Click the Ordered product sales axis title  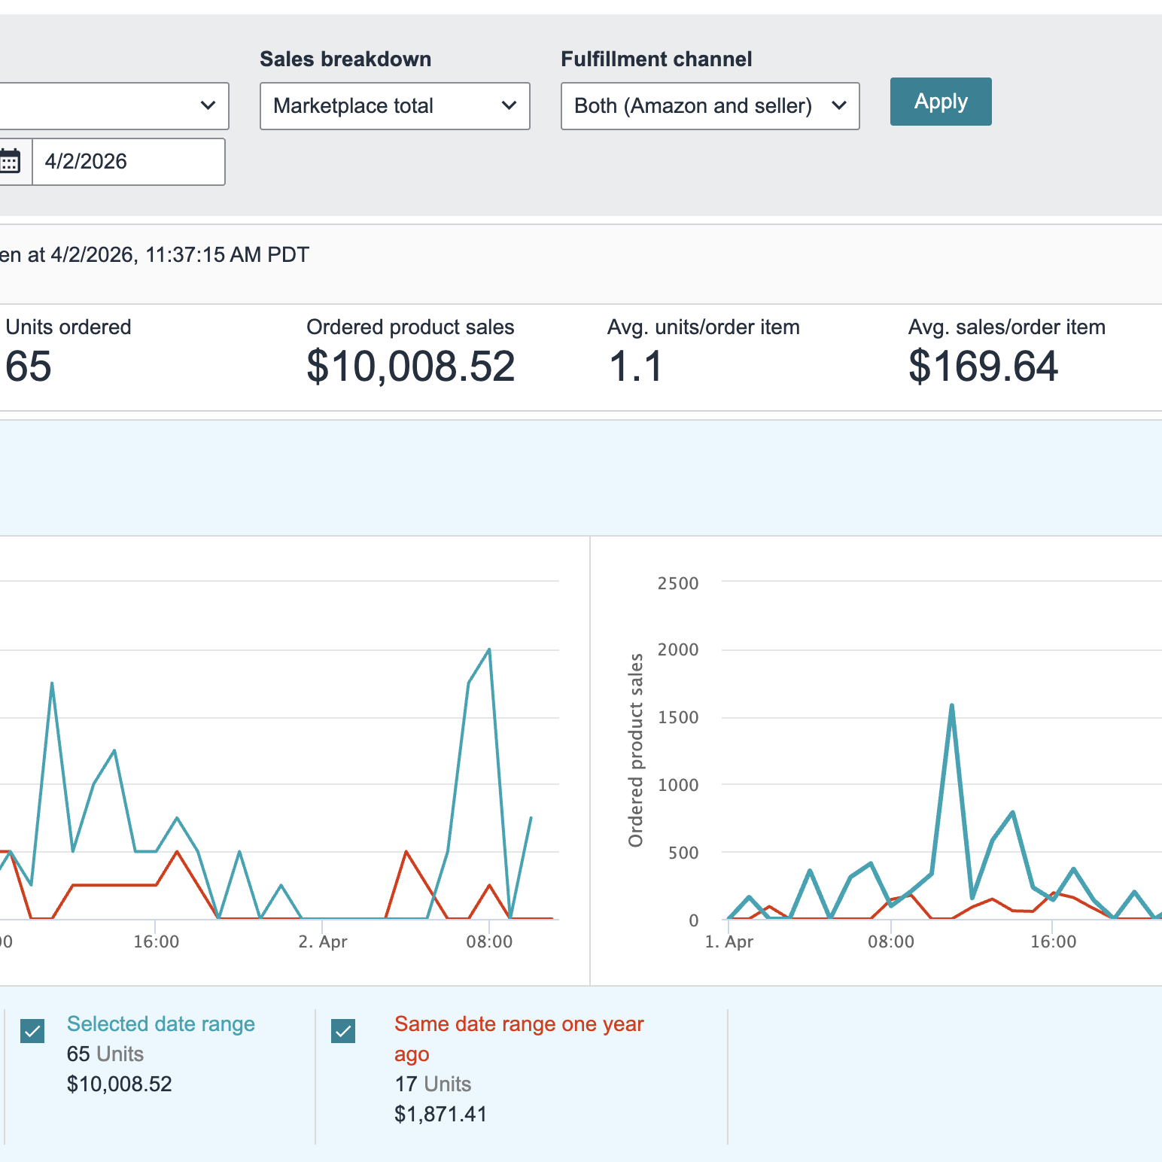pos(637,750)
